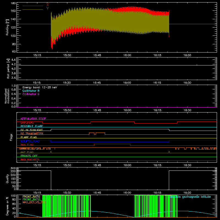Click the Quality axis title

pyautogui.click(x=7, y=178)
